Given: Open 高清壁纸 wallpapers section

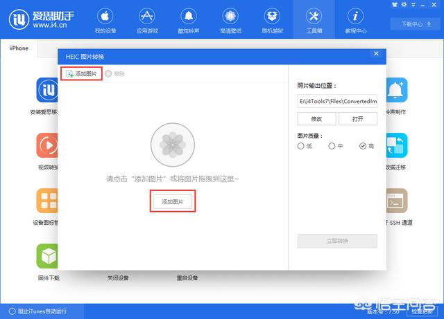Looking at the screenshot, I should [230, 20].
